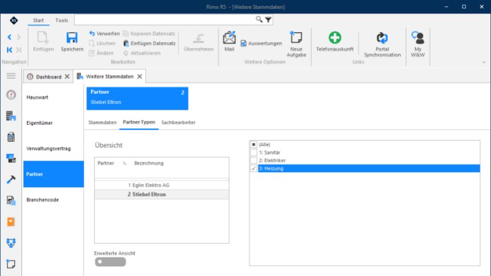Click the blue Partner Stiebel Eltron header card

[138, 98]
